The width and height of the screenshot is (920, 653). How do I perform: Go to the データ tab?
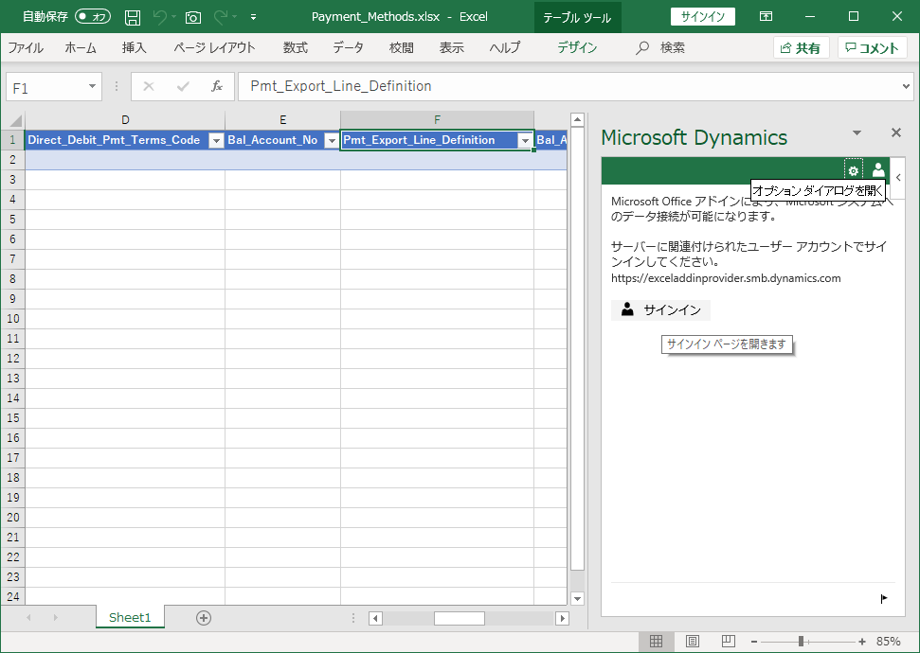coord(348,47)
